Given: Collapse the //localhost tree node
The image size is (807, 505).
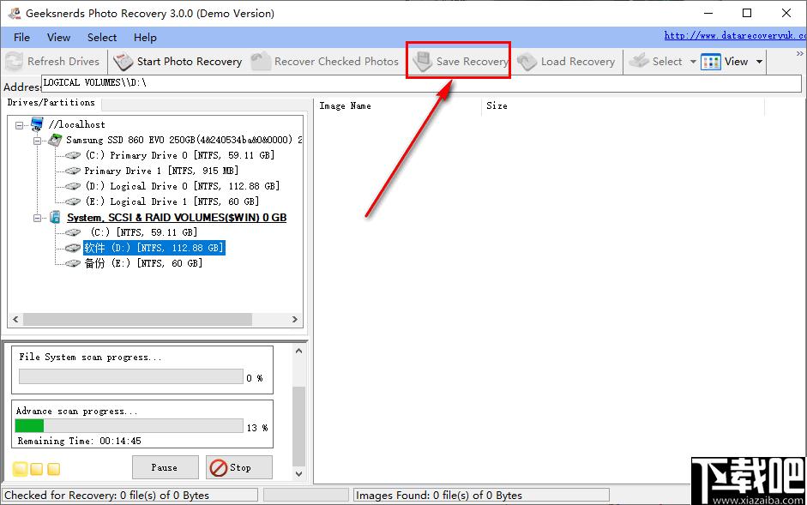Looking at the screenshot, I should tap(20, 125).
